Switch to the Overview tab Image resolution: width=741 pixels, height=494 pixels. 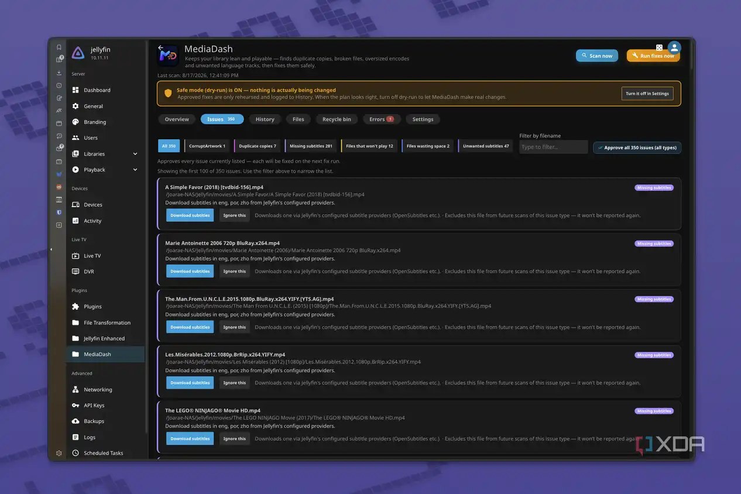click(177, 119)
